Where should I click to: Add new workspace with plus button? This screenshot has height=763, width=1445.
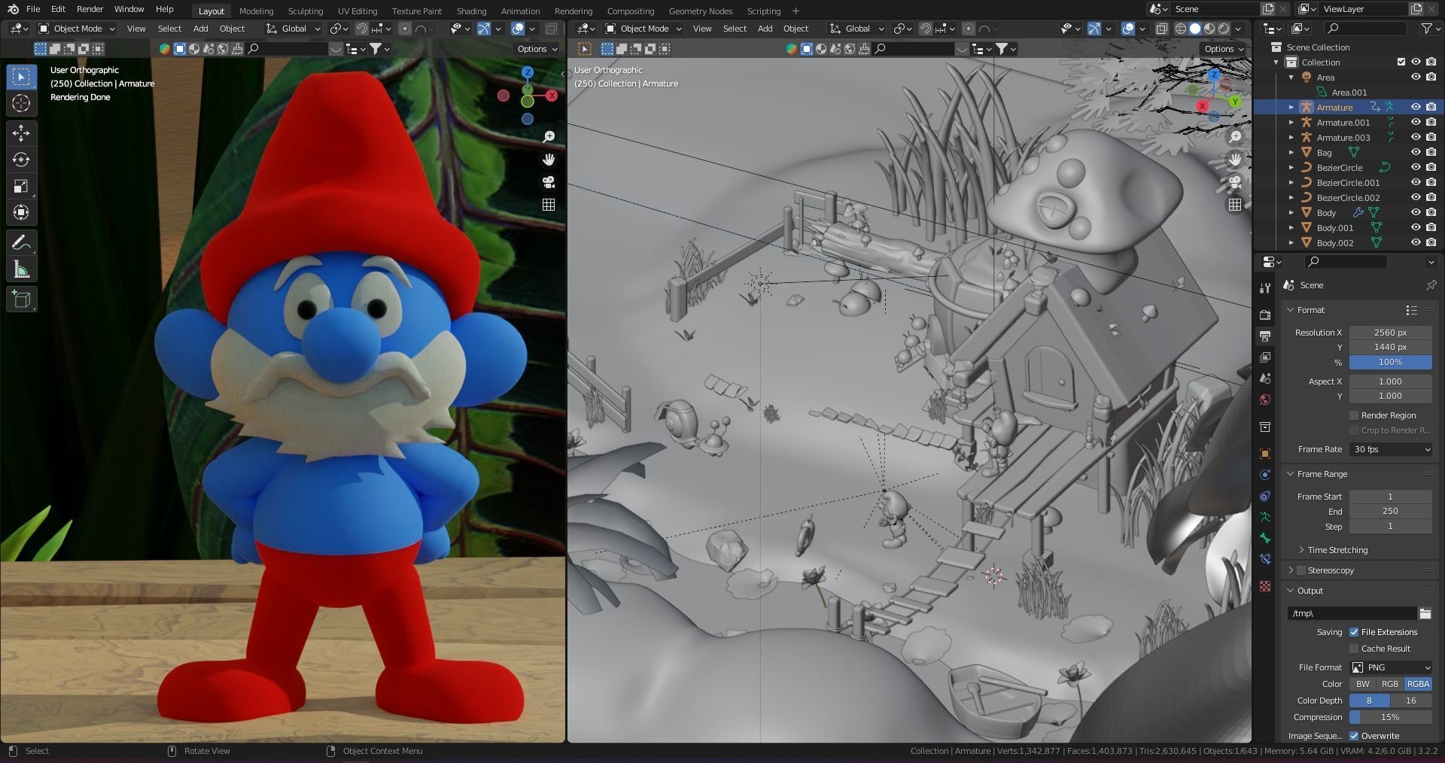(x=796, y=11)
